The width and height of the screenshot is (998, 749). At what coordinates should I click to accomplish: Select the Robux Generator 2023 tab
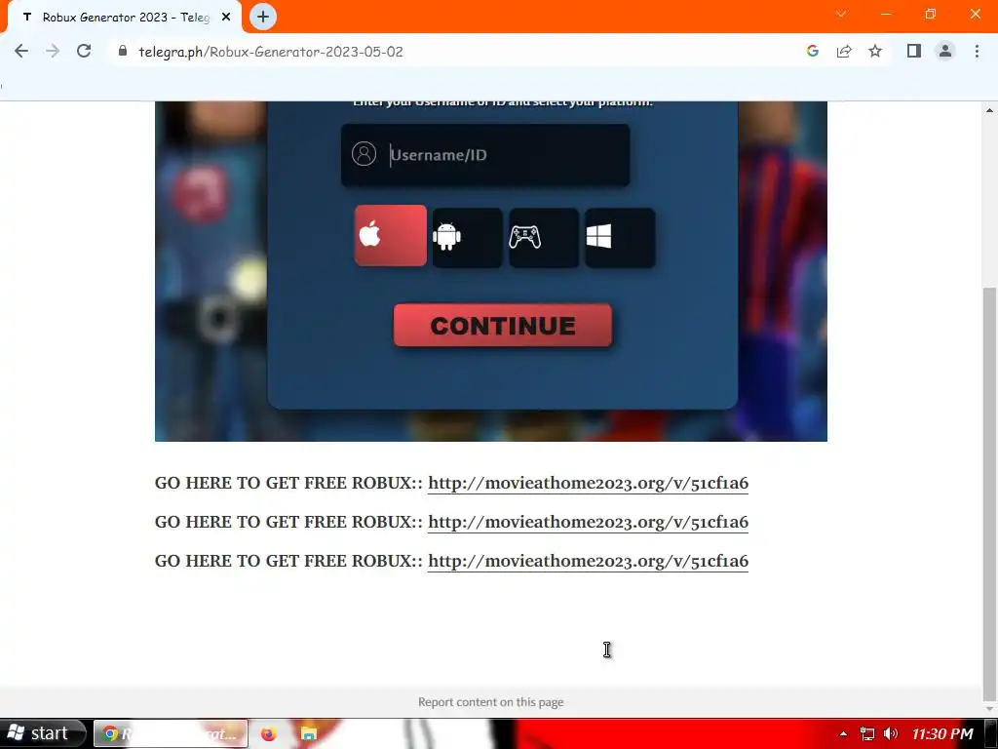[x=125, y=18]
